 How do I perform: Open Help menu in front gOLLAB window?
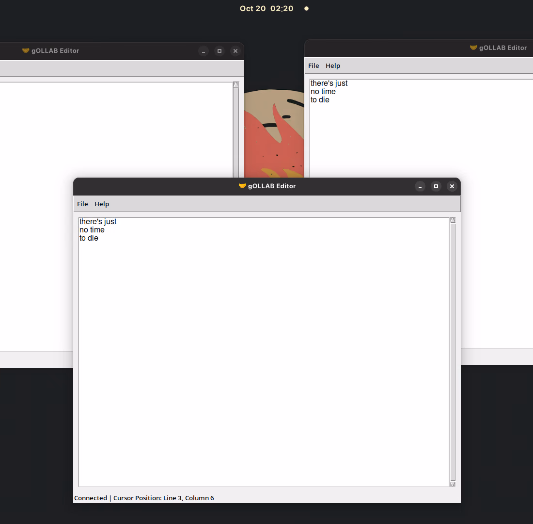[102, 204]
